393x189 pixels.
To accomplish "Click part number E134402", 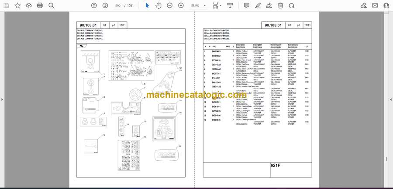I will pyautogui.click(x=216, y=78).
